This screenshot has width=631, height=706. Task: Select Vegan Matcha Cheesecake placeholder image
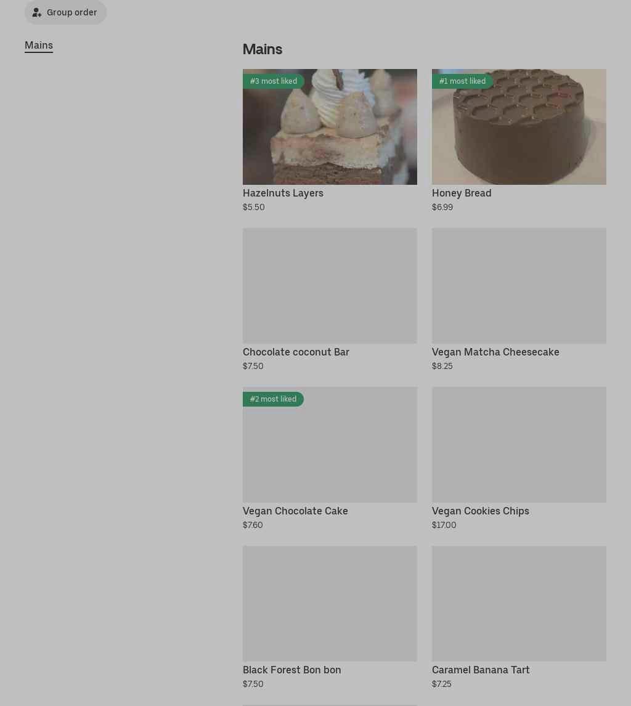tap(519, 285)
